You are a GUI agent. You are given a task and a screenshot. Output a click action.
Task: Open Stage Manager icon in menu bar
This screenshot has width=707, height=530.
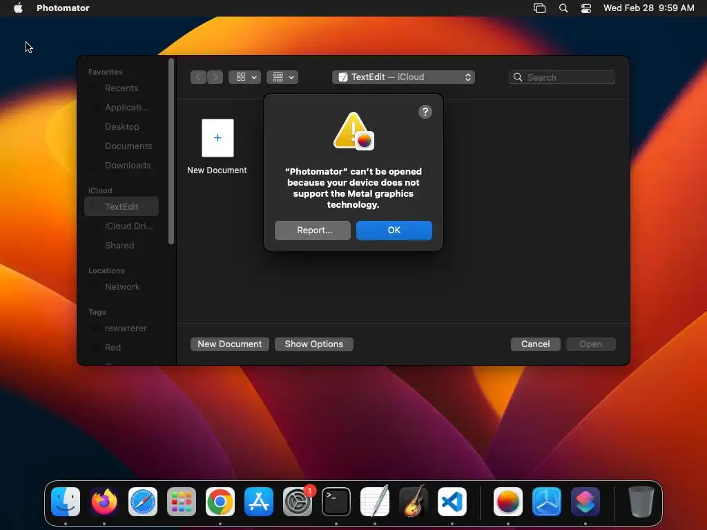(x=539, y=8)
